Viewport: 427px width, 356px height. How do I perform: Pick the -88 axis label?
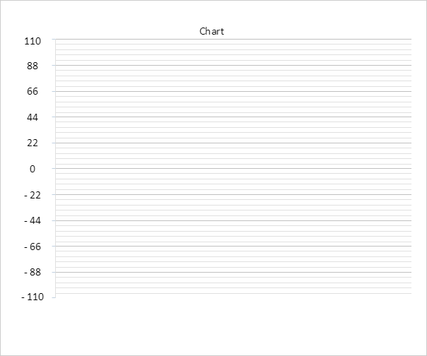point(33,272)
